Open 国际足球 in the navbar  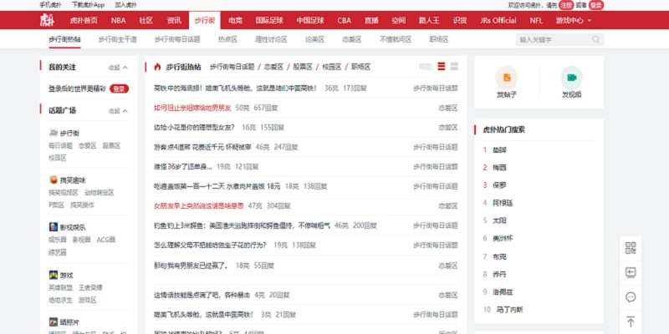(269, 20)
